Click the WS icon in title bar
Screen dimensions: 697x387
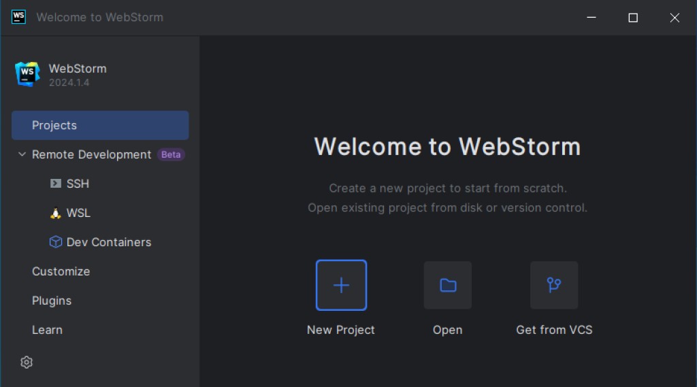pos(18,17)
